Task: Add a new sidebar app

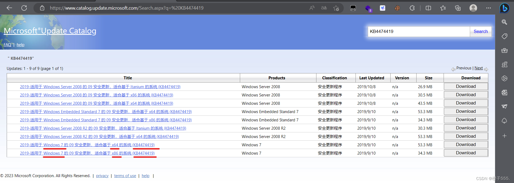Action: point(504,136)
